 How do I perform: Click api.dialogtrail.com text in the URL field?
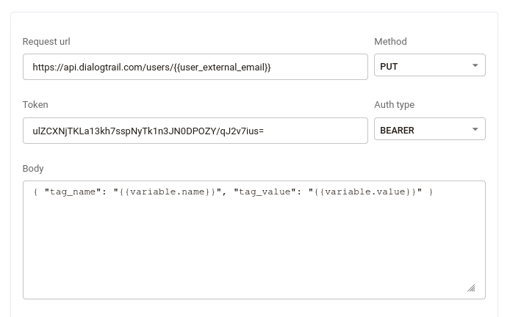102,67
